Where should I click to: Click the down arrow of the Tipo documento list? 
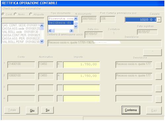pos(76,26)
